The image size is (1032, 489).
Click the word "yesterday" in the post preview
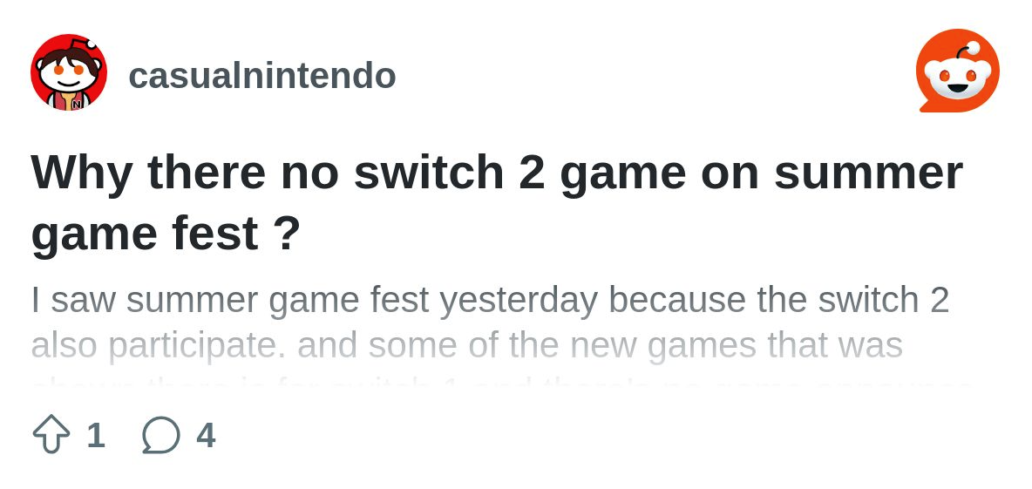pyautogui.click(x=518, y=300)
